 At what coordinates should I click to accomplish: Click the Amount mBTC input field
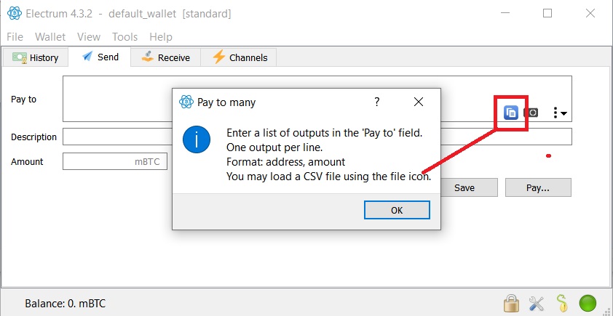pos(115,161)
